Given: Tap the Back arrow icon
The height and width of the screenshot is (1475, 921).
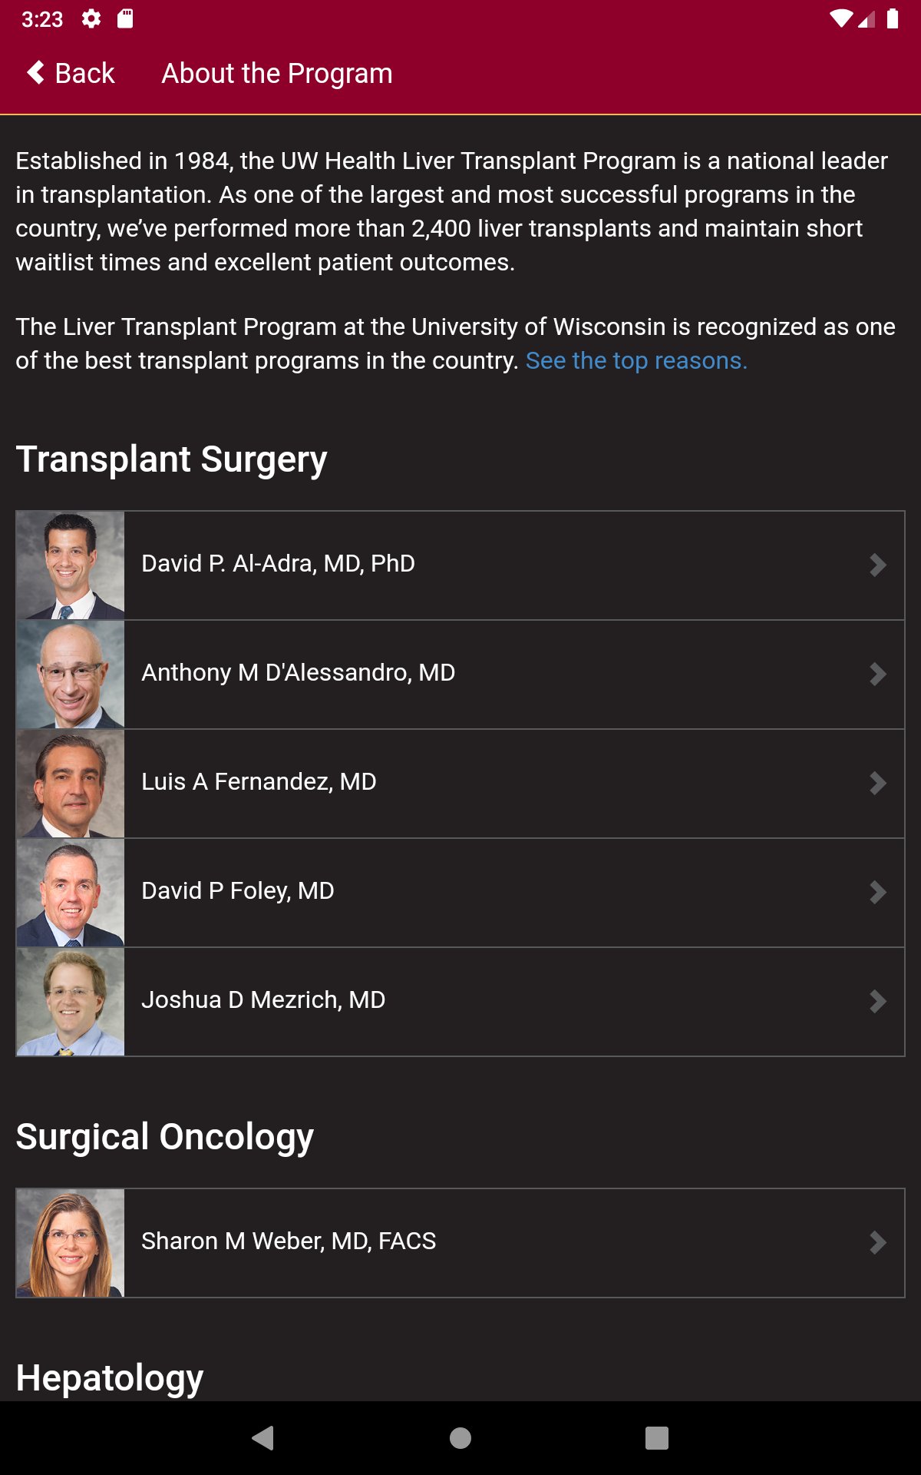Looking at the screenshot, I should pyautogui.click(x=35, y=73).
